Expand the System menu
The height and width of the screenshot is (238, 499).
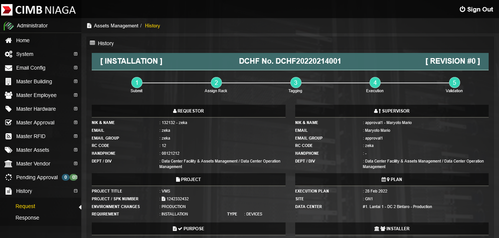[x=75, y=54]
